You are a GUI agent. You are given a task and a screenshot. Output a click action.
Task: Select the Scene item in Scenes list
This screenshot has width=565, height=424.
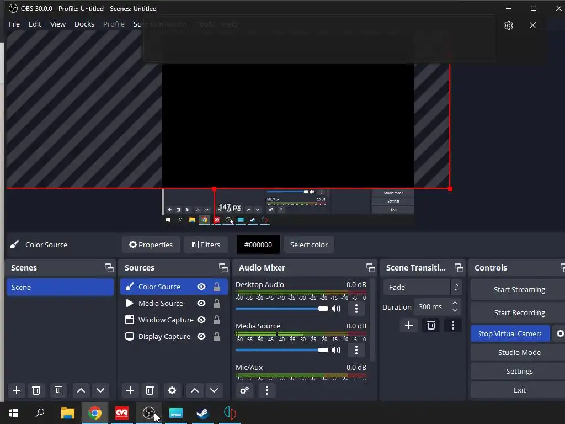pyautogui.click(x=60, y=287)
